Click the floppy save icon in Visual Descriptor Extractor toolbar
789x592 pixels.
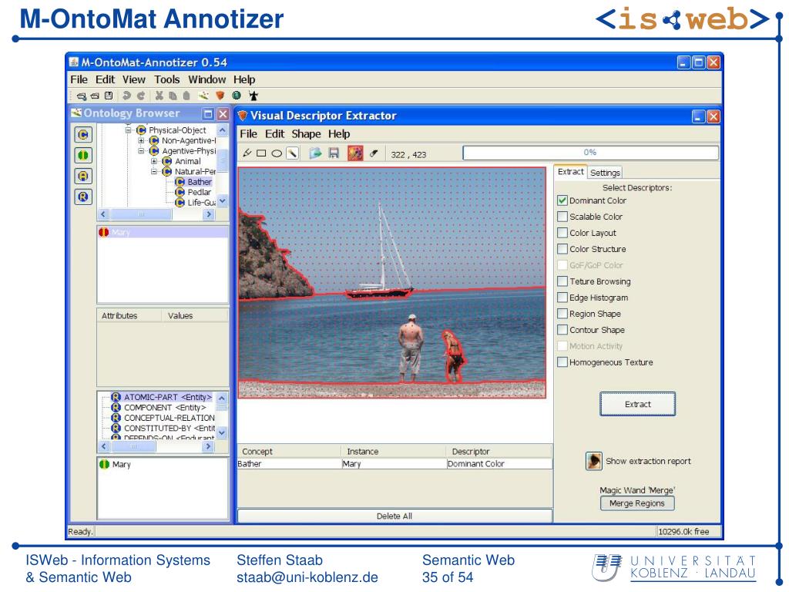[x=334, y=153]
